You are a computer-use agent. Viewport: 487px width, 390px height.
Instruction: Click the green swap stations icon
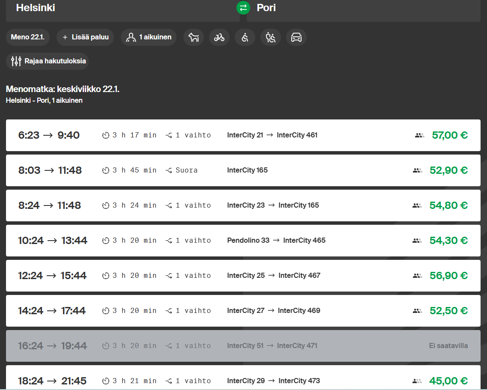click(243, 8)
